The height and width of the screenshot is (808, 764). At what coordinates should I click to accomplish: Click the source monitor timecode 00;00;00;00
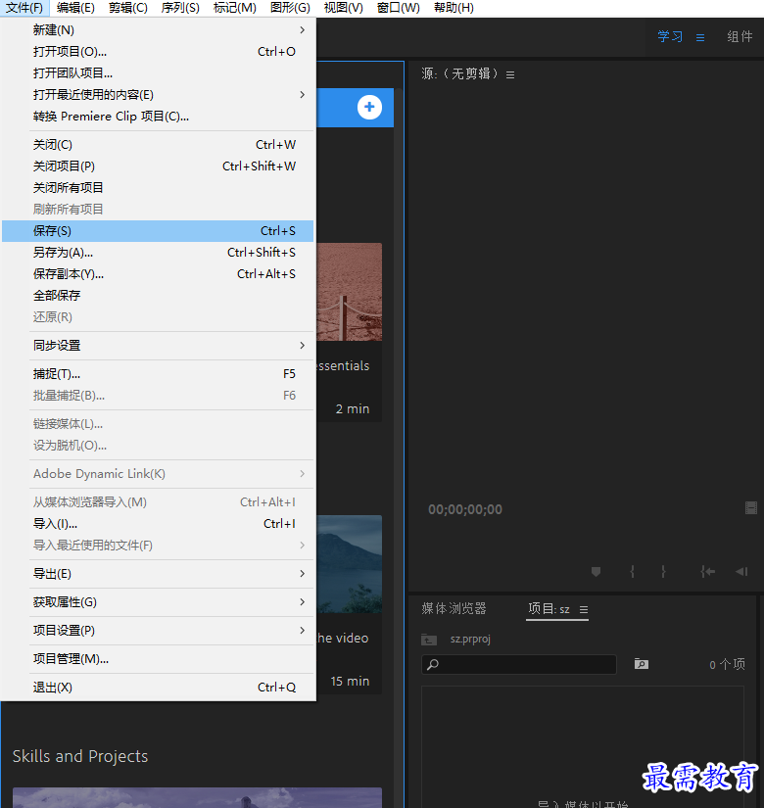pyautogui.click(x=465, y=509)
